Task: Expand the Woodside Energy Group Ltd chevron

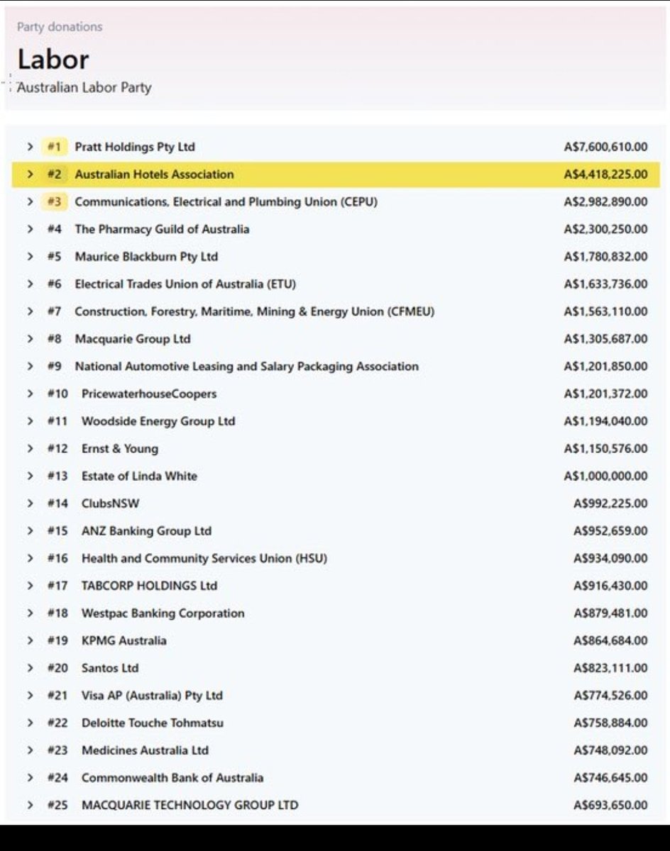Action: tap(30, 421)
